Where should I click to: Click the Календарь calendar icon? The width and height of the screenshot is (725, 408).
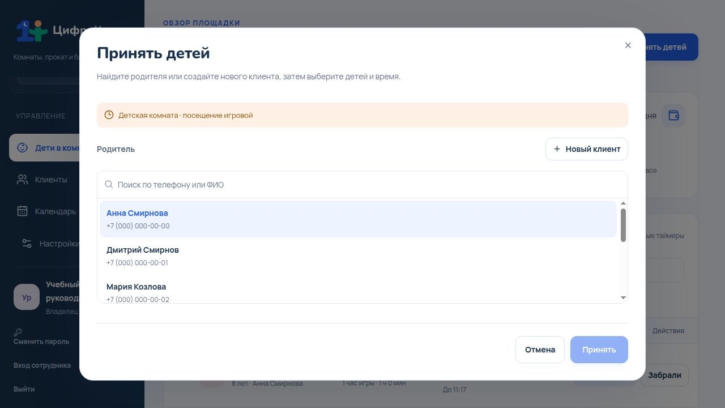tap(22, 211)
